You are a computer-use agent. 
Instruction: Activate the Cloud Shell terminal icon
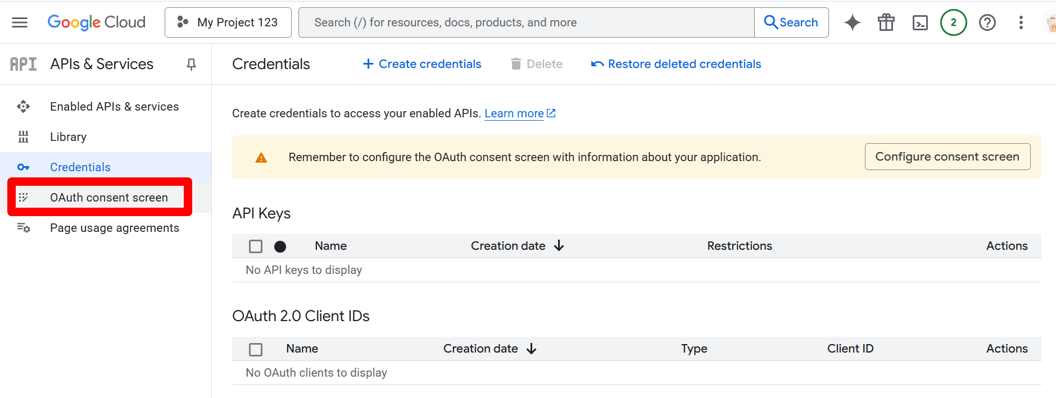pyautogui.click(x=920, y=22)
